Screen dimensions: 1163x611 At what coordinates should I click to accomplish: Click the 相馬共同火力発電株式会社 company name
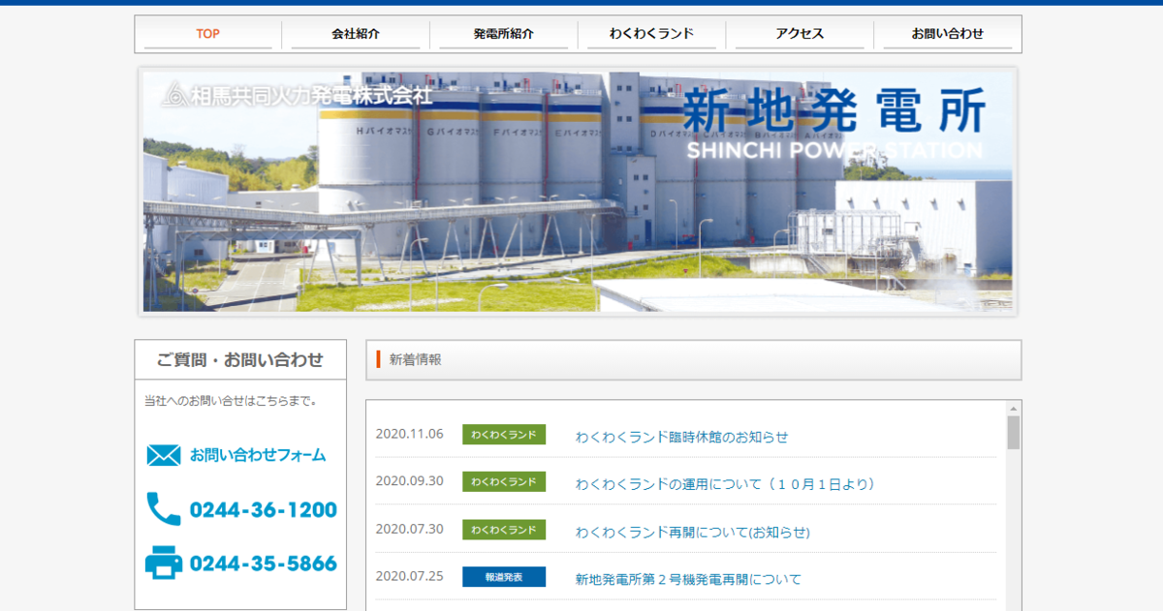pyautogui.click(x=311, y=96)
